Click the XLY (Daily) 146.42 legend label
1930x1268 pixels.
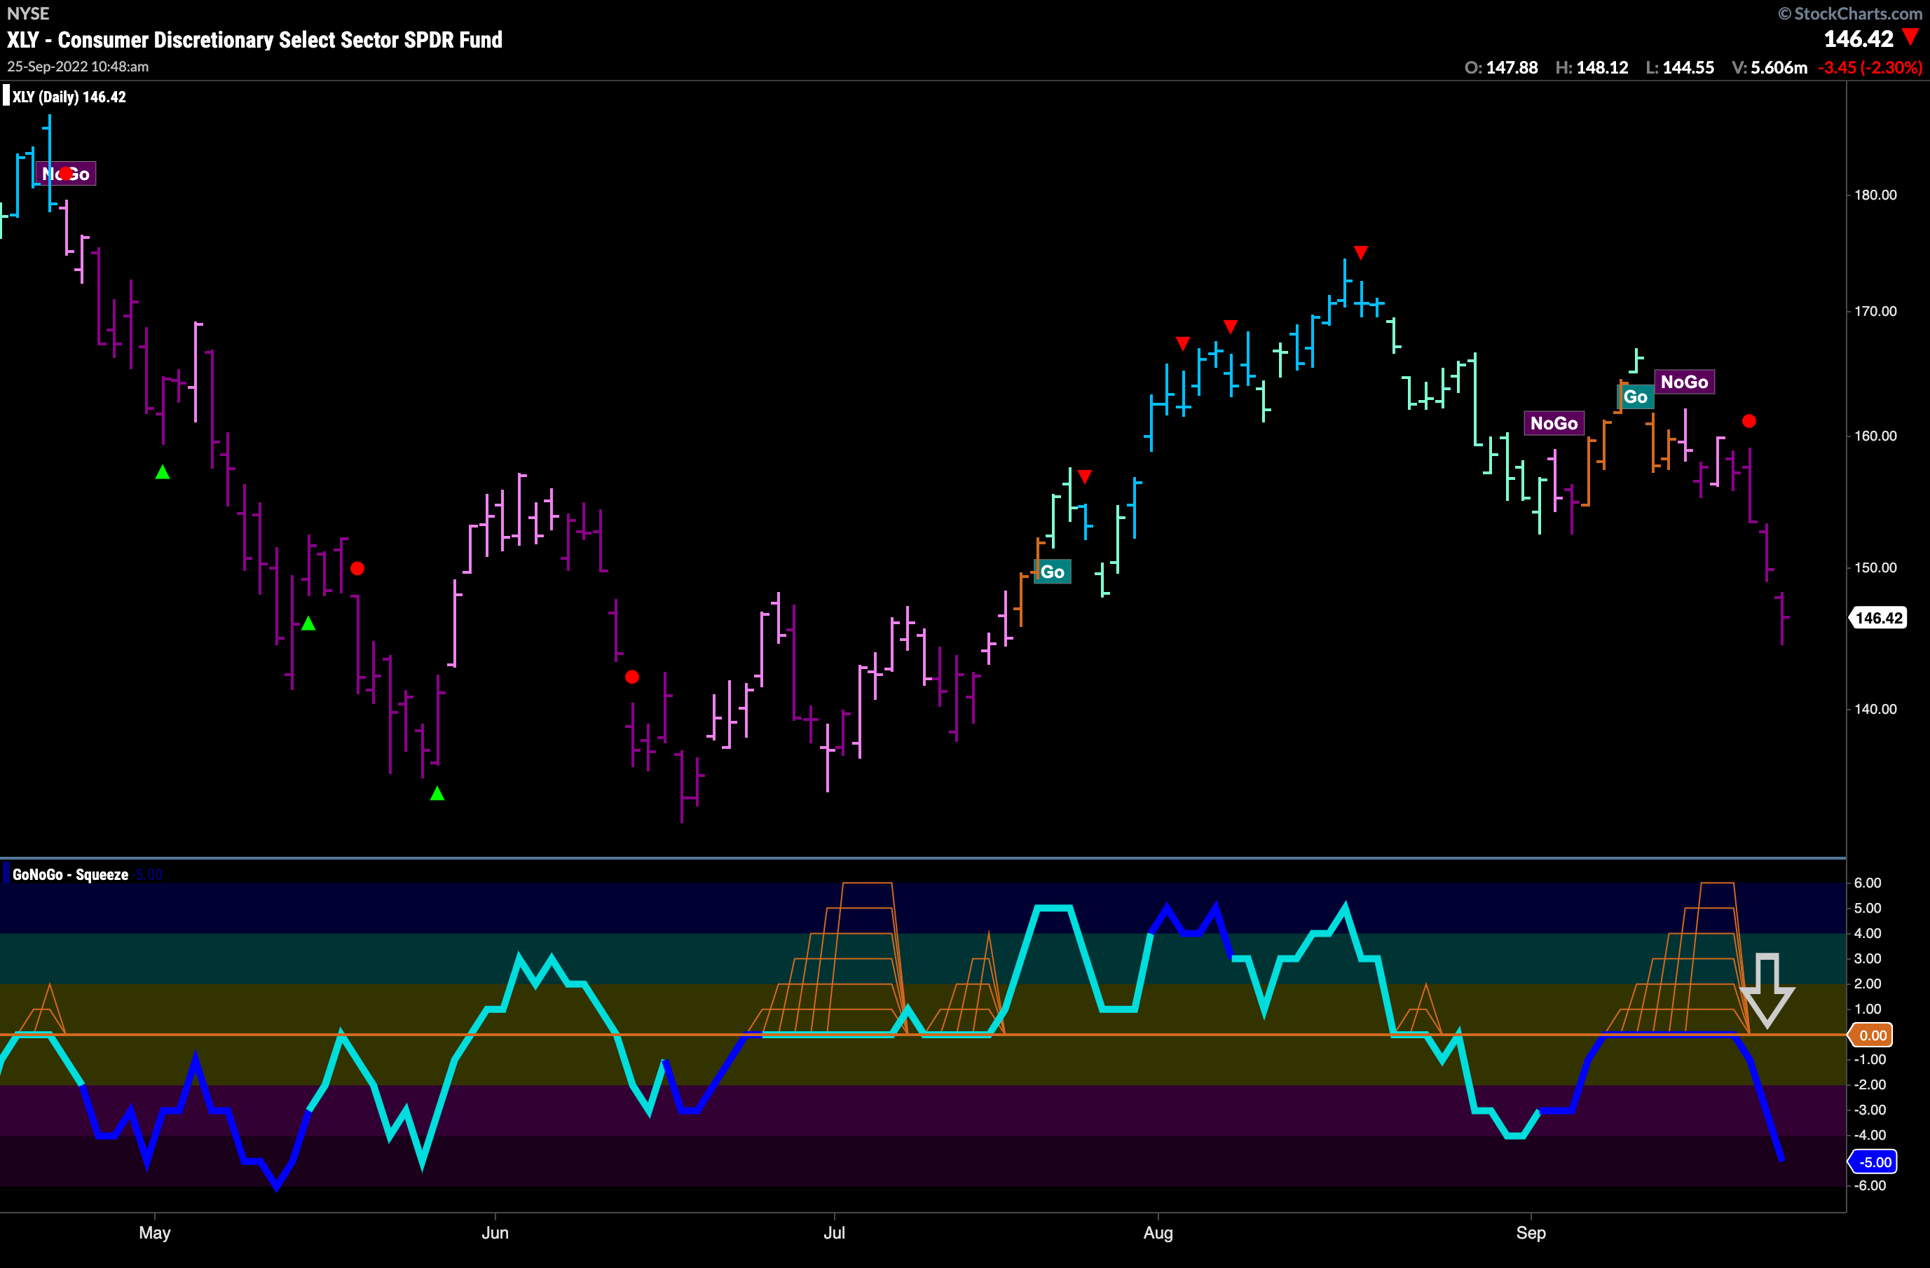click(69, 97)
